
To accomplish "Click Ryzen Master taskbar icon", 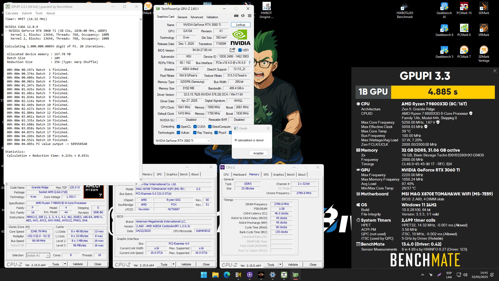I will point(261,275).
